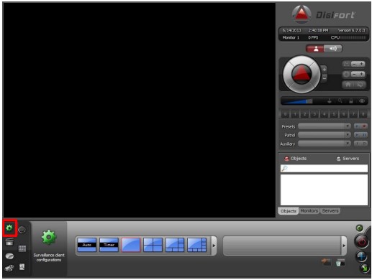Image resolution: width=372 pixels, height=280 pixels.
Task: Click the Auxiliary on button
Action: (357, 144)
